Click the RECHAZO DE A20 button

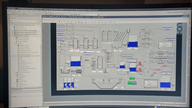(x=127, y=56)
